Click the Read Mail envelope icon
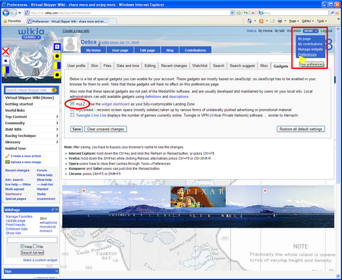342x280 pixels. tap(272, 21)
